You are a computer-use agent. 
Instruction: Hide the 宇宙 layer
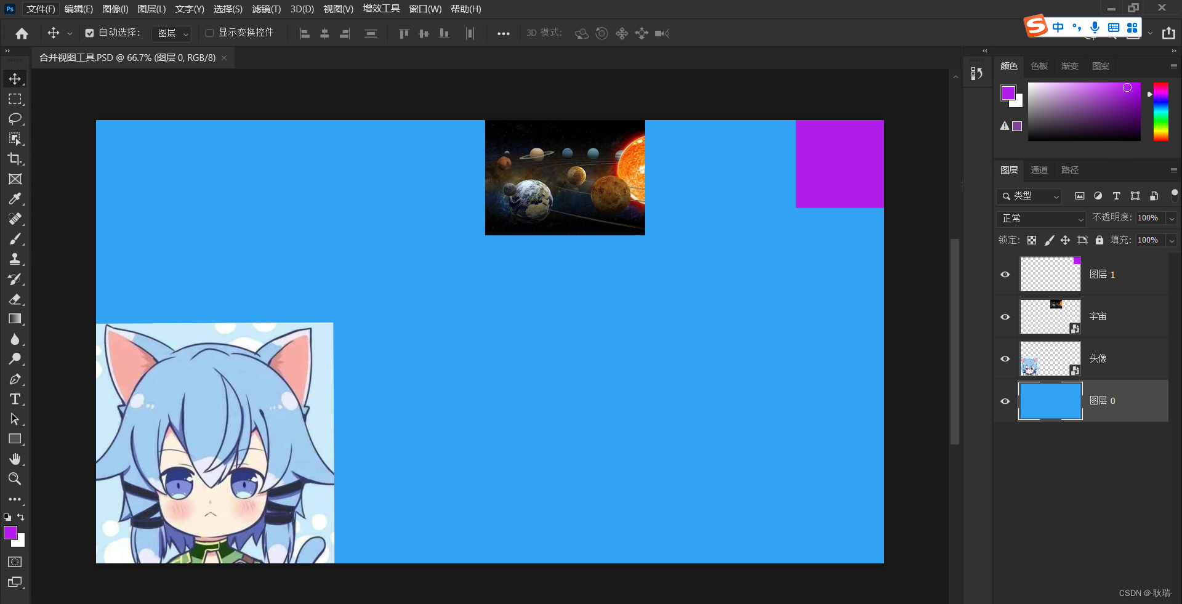pos(1005,316)
